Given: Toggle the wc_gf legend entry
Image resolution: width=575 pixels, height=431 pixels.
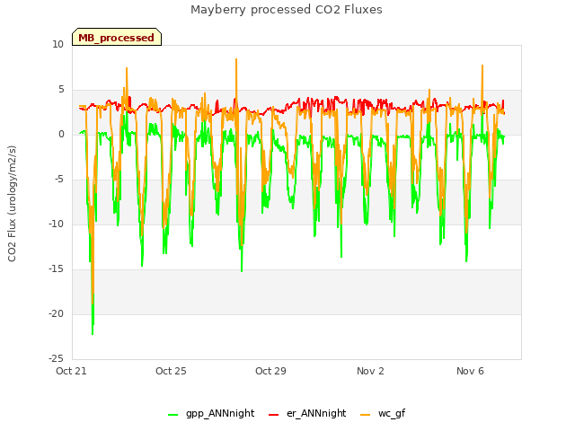Looking at the screenshot, I should pyautogui.click(x=383, y=413).
